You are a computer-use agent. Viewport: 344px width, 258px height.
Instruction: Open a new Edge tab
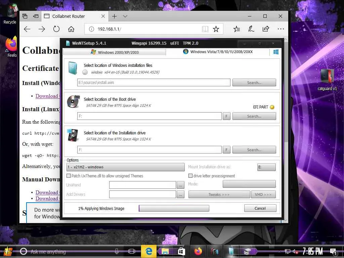pos(114,16)
